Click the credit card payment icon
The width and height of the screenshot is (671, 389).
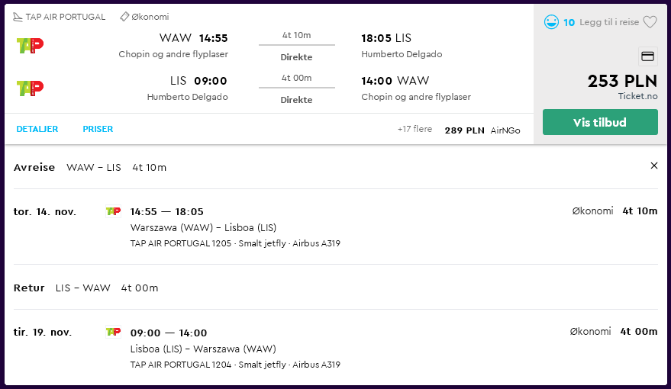(647, 56)
